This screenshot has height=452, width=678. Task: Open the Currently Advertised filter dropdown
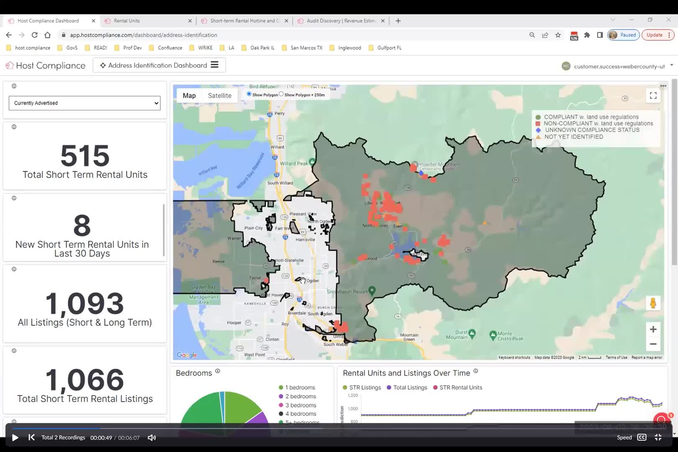click(x=84, y=103)
